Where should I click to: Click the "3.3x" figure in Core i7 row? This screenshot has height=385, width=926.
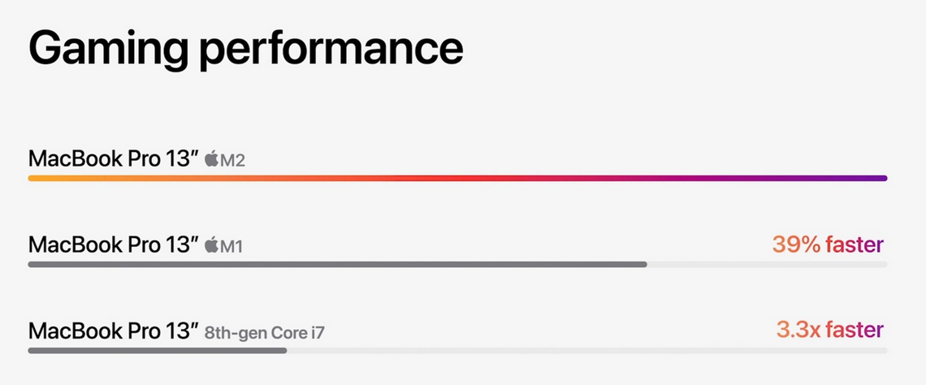pyautogui.click(x=799, y=330)
